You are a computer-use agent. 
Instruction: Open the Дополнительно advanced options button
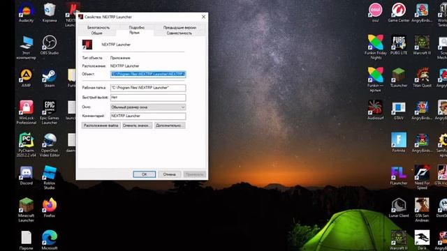170,125
